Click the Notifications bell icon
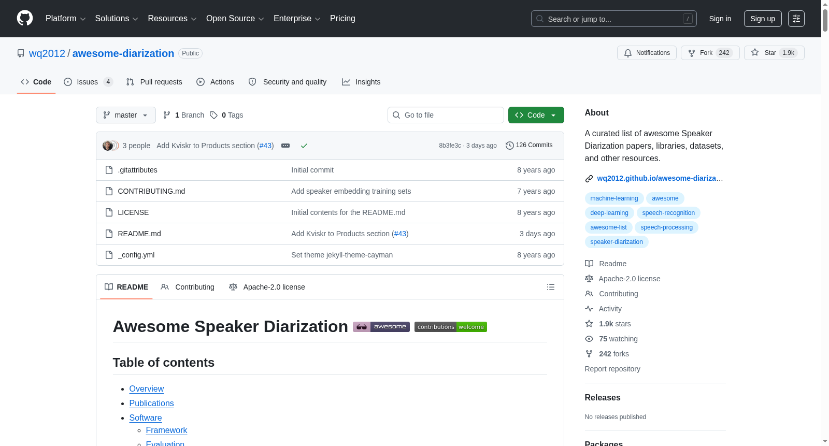The height and width of the screenshot is (446, 829). (x=628, y=53)
